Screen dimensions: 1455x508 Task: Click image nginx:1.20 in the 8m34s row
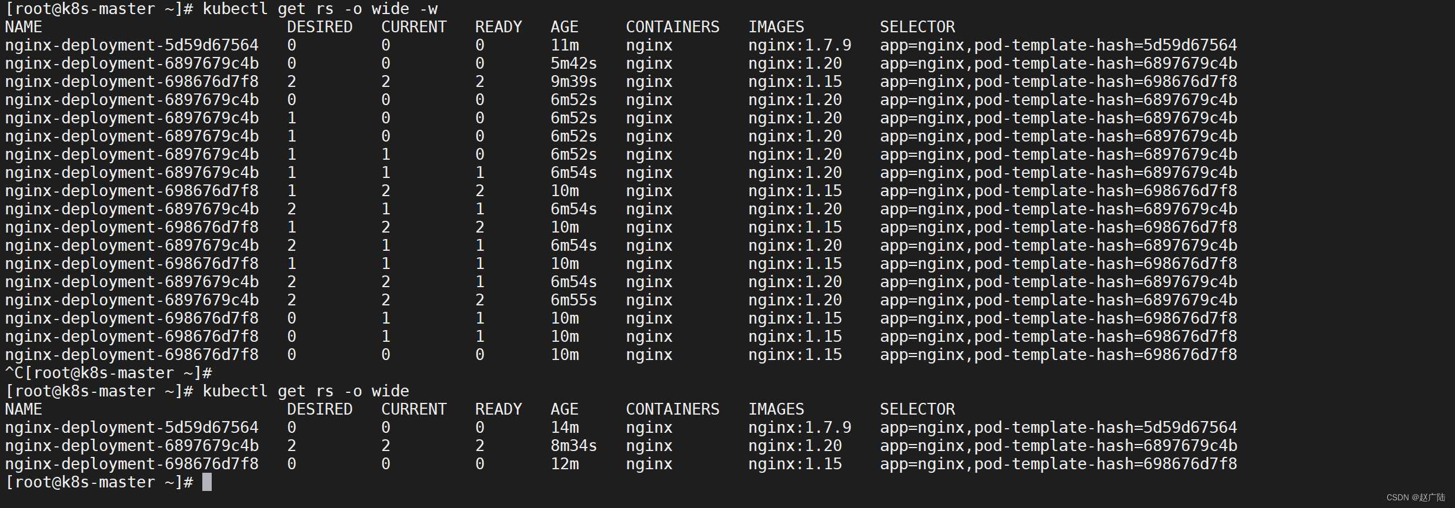(795, 446)
